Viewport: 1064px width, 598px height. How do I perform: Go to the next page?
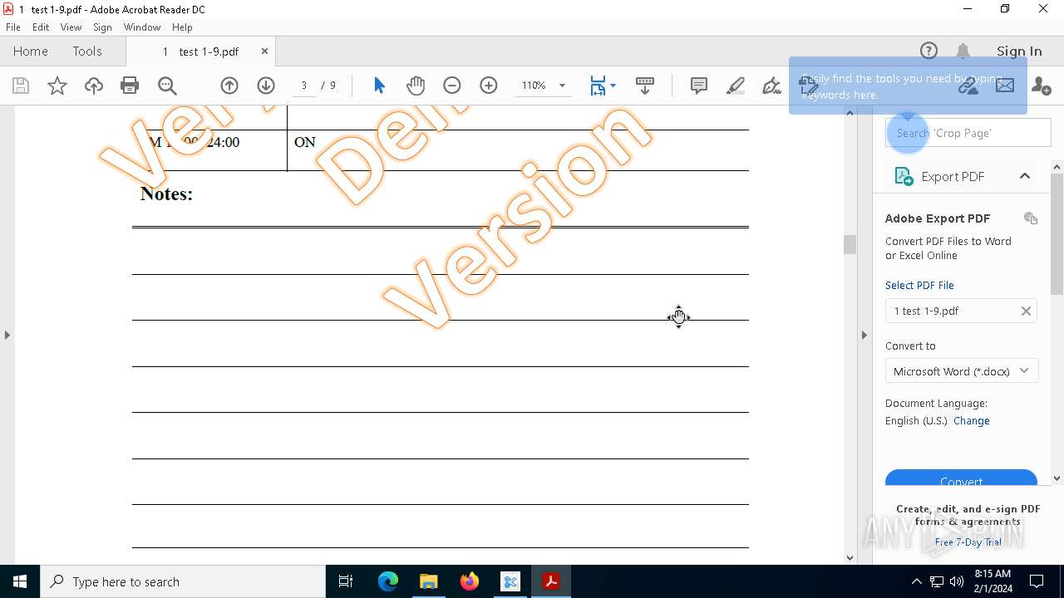click(x=266, y=86)
